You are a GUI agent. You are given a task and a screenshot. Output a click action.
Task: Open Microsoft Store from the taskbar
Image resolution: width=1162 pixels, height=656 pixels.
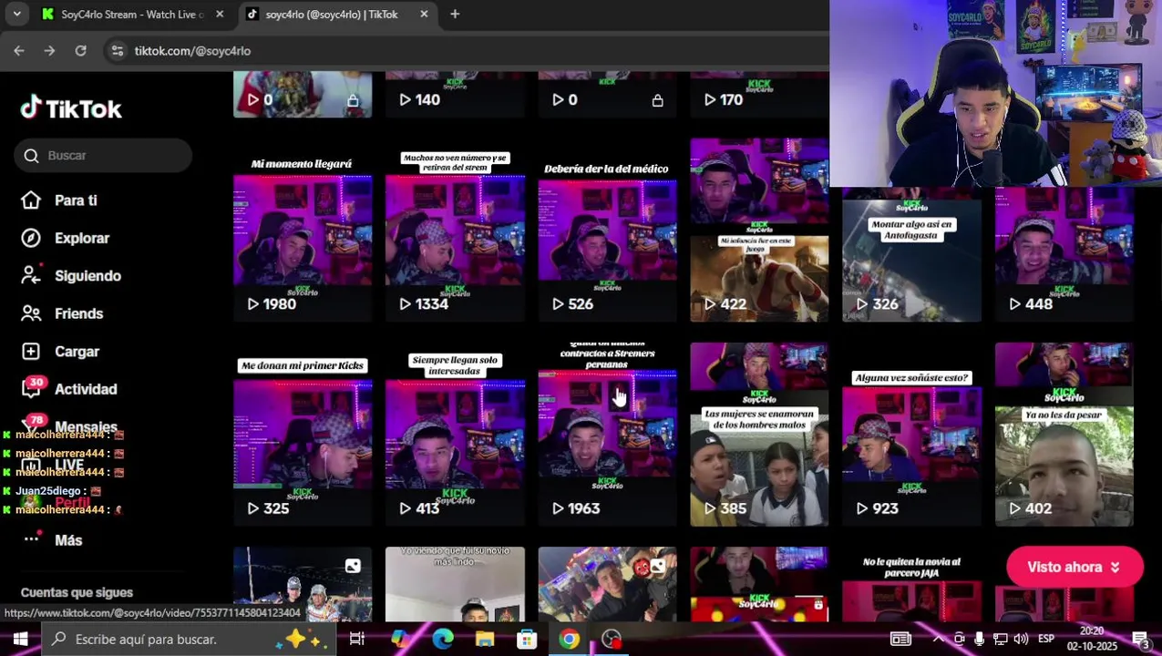527,640
